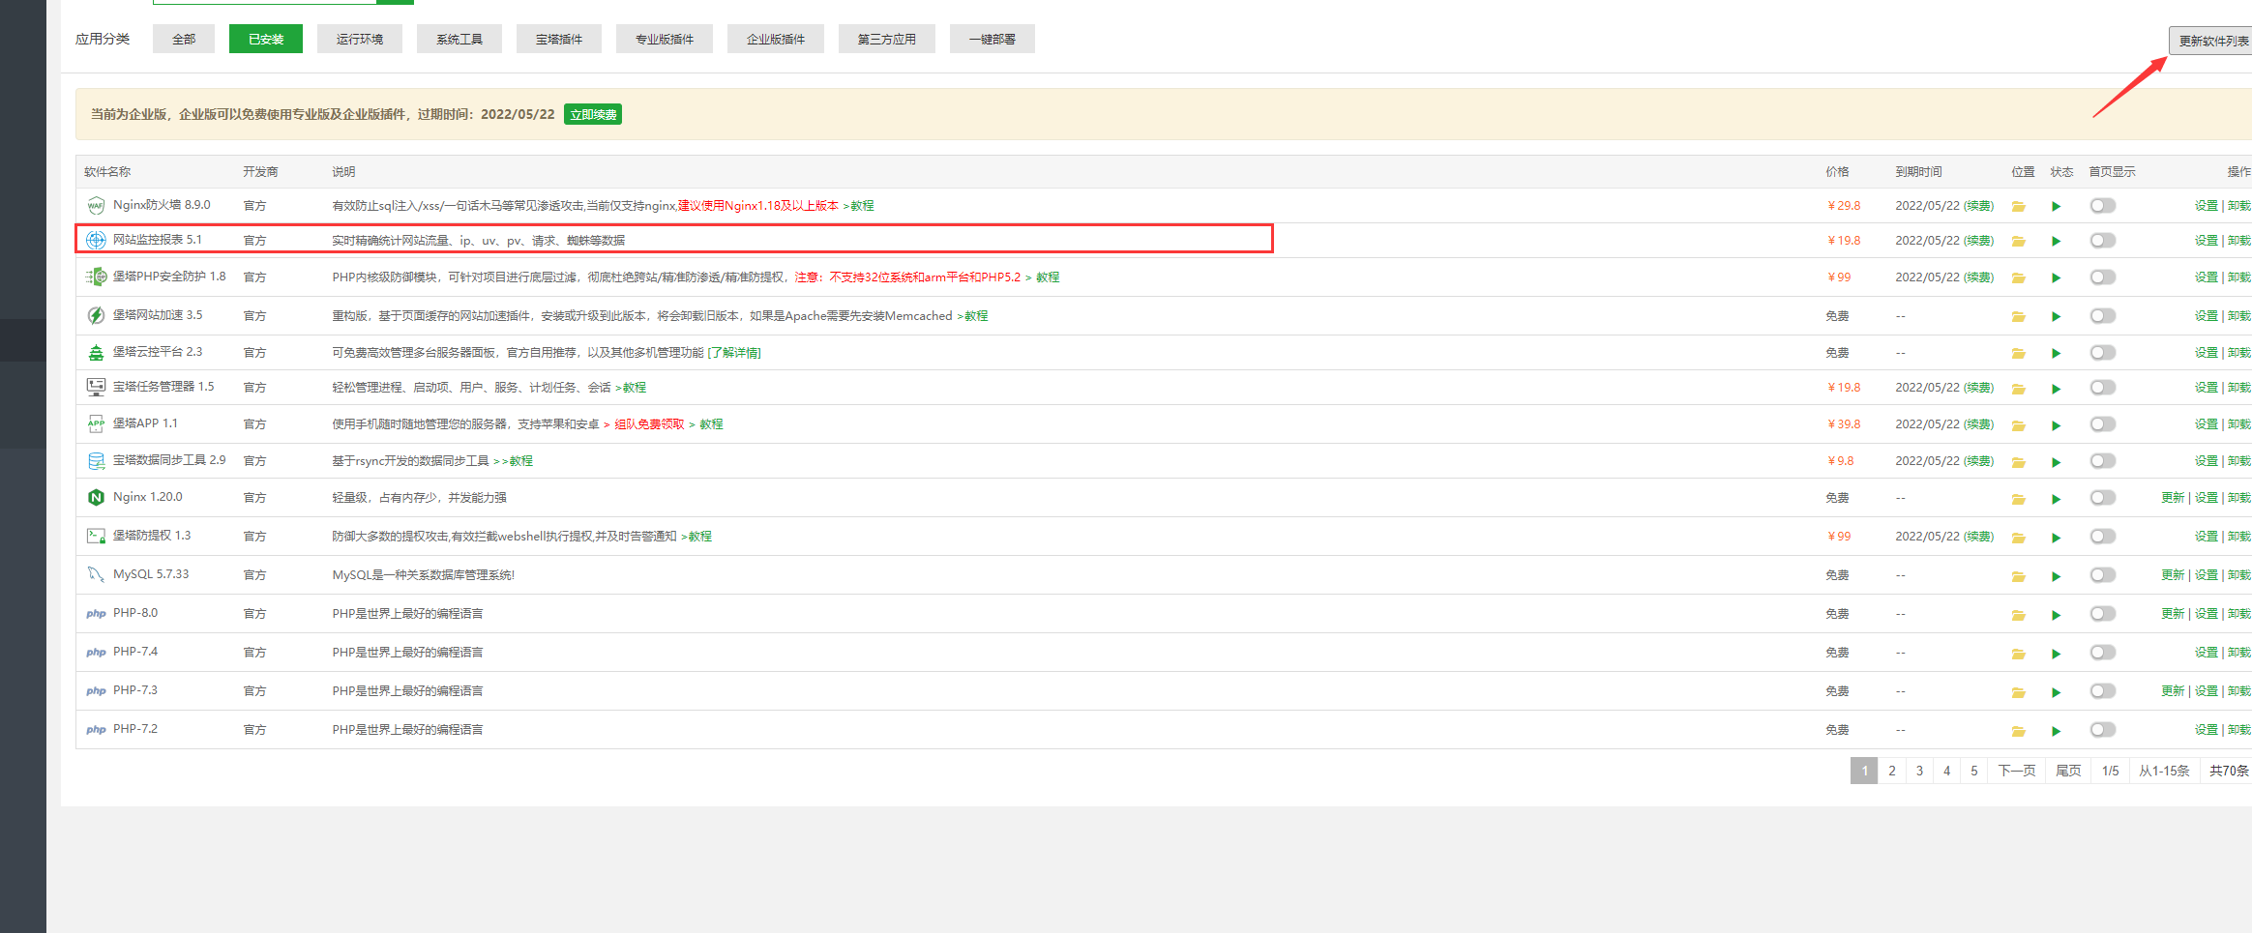The height and width of the screenshot is (933, 2252).
Task: Toggle homepage display for PHP-7.3
Action: [2103, 690]
